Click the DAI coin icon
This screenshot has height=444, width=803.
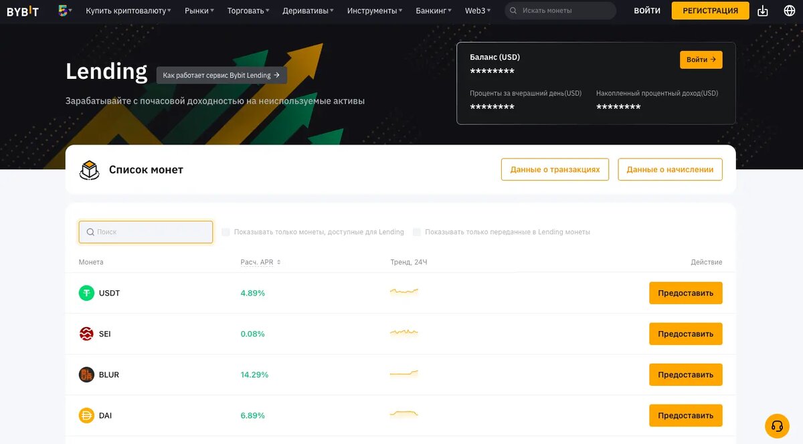click(x=86, y=415)
